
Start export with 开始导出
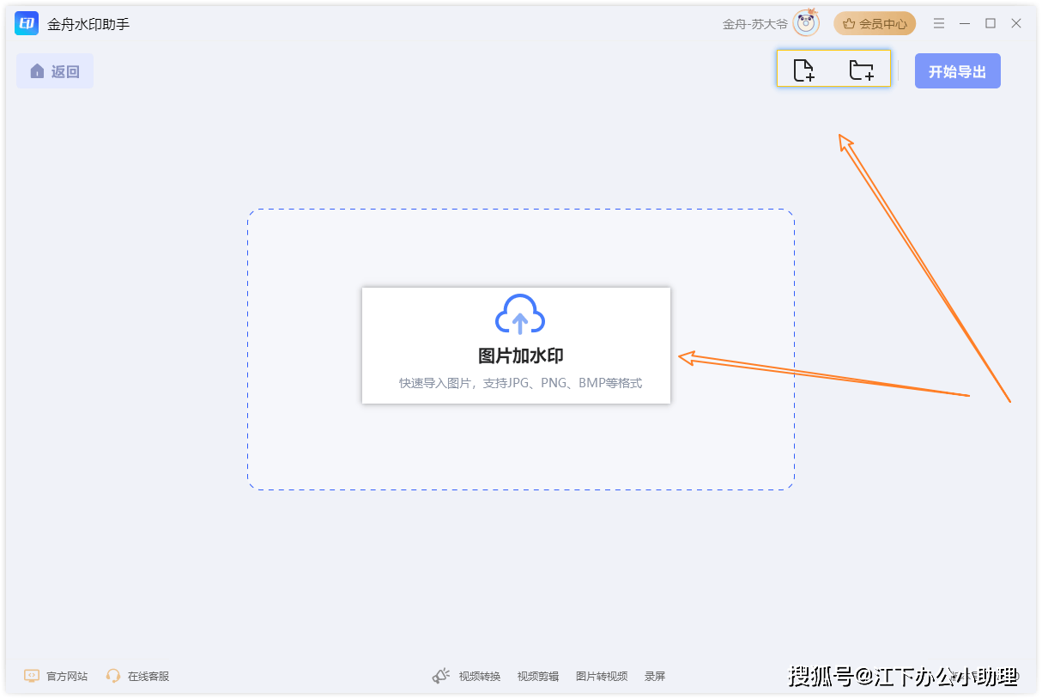(957, 71)
